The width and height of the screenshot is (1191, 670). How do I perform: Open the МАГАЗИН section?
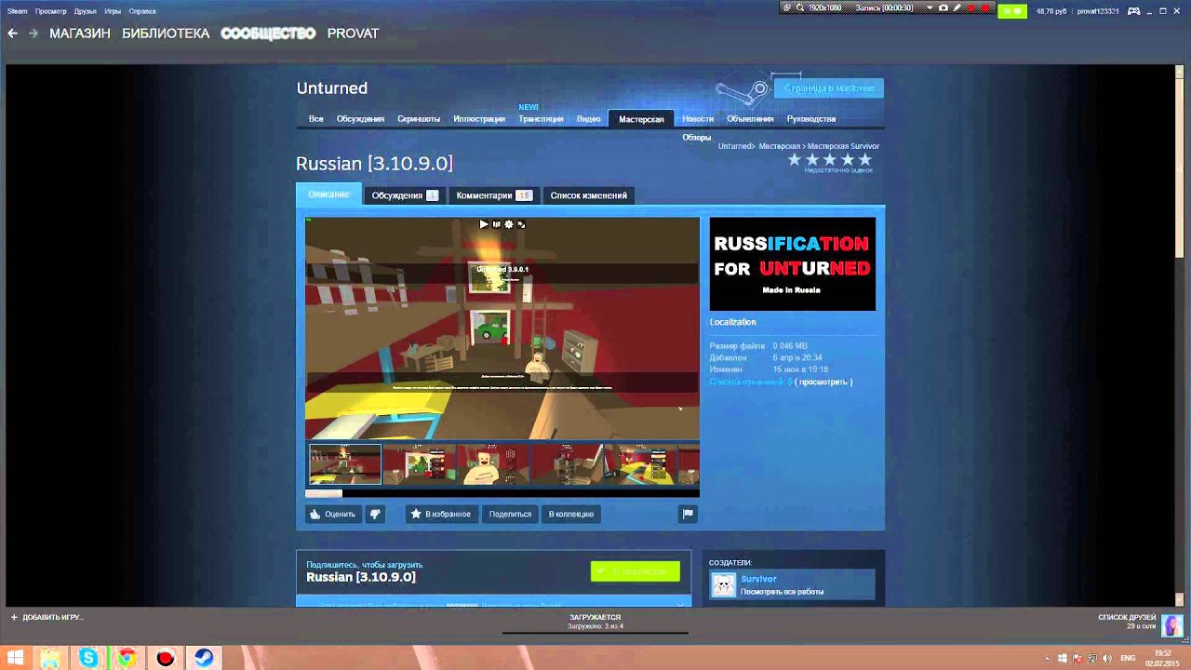click(80, 33)
